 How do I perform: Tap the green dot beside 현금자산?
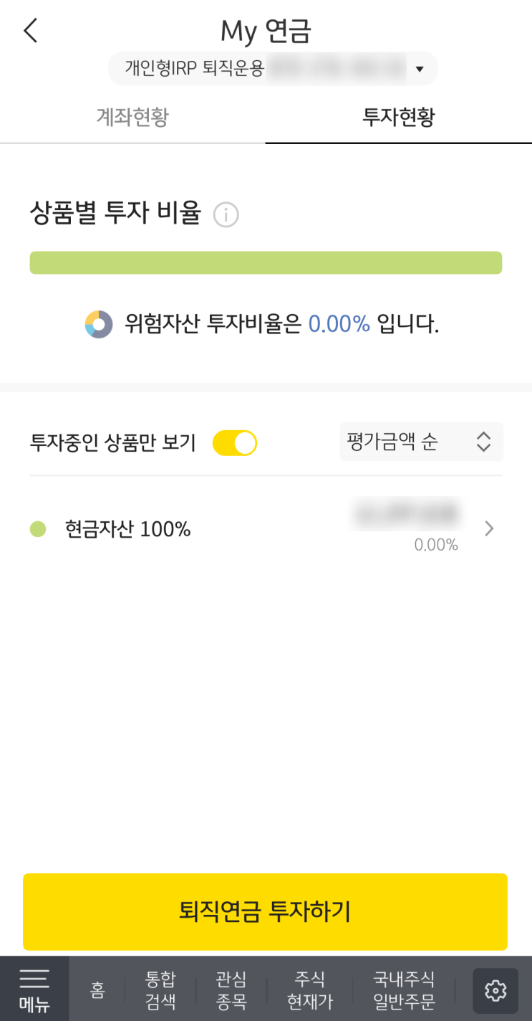(38, 530)
